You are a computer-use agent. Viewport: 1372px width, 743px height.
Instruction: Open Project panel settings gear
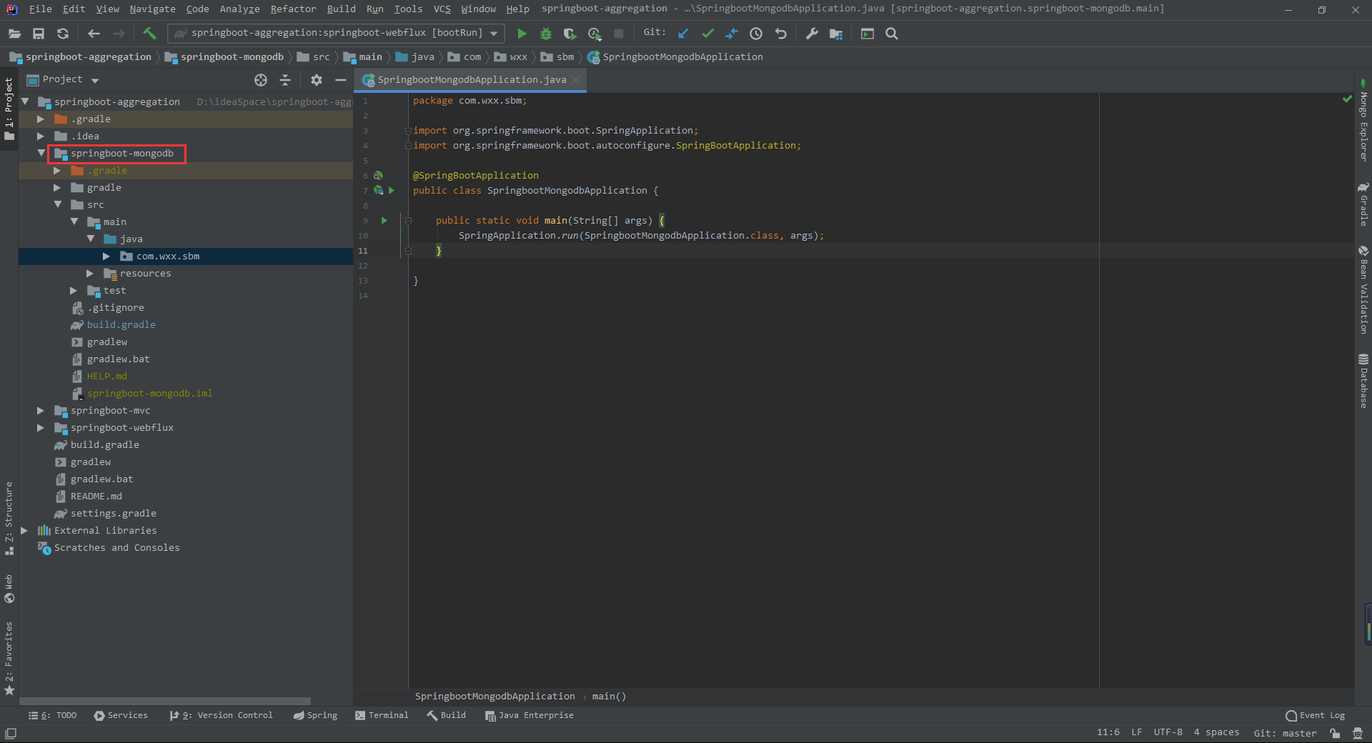(317, 80)
